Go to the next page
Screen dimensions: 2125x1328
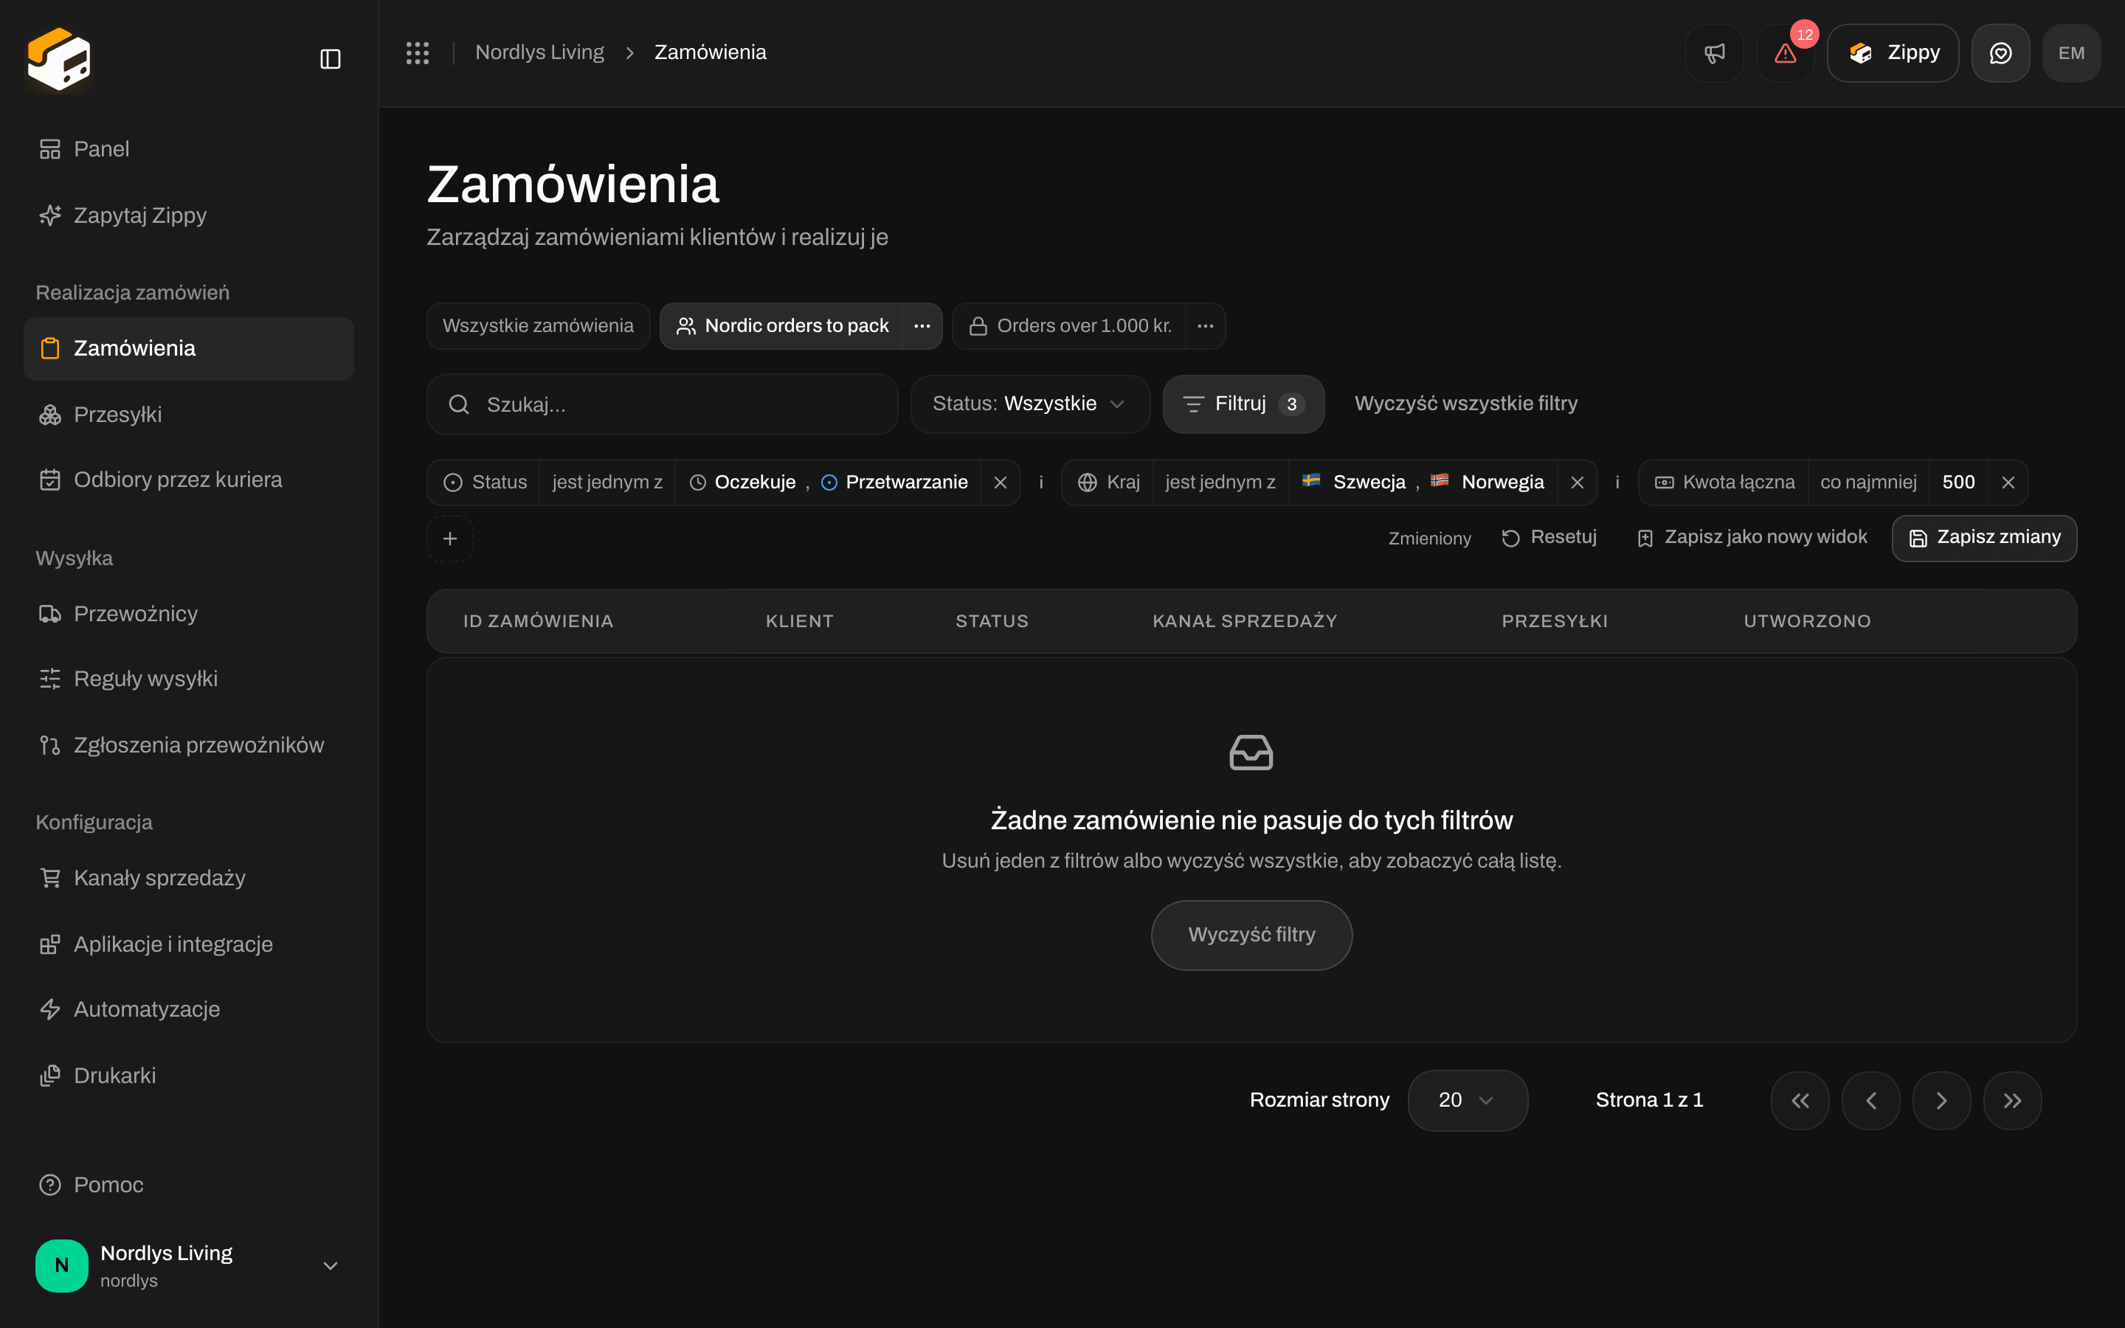(1941, 1101)
